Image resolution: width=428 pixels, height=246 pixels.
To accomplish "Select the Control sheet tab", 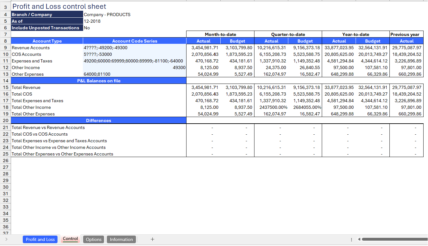I will point(70,239).
